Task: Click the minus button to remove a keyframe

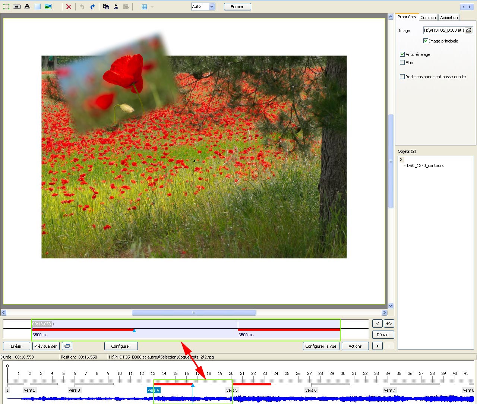Action: click(x=389, y=346)
